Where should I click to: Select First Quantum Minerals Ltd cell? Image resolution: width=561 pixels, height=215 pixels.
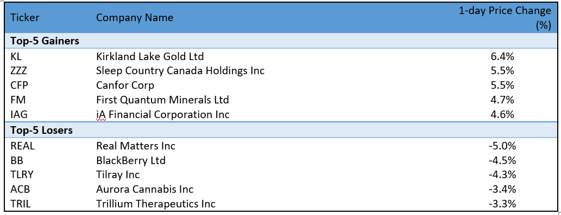162,100
